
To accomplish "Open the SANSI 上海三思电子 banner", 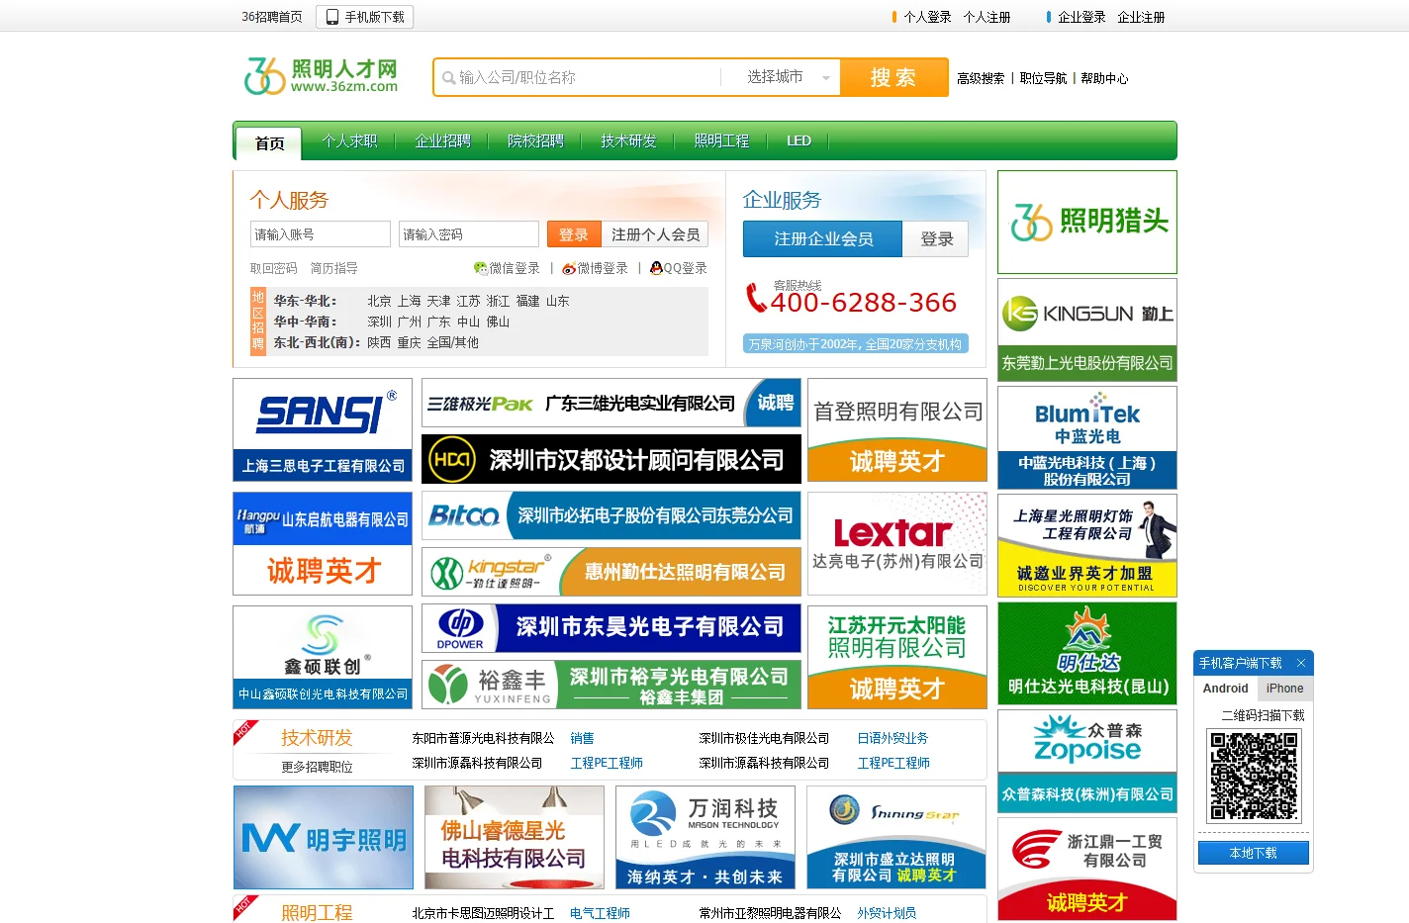I will pos(323,429).
